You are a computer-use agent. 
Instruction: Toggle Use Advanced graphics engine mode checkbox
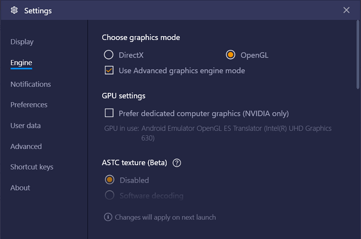coord(109,70)
